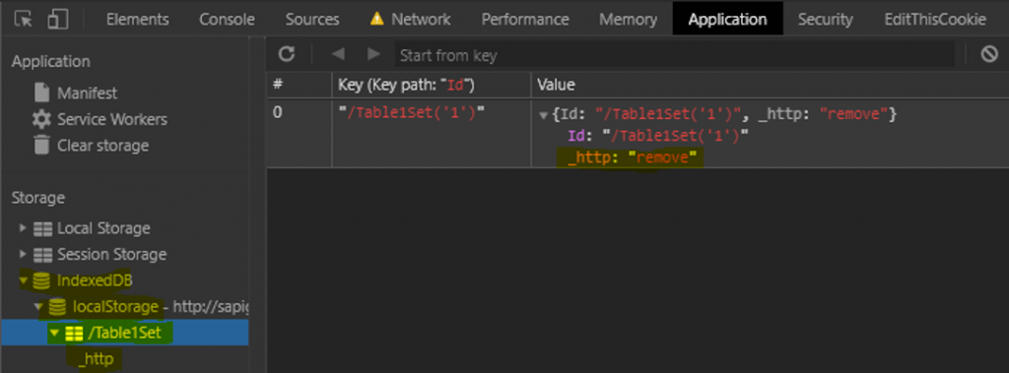Select the /Table1Set('1') key cell

[x=411, y=113]
